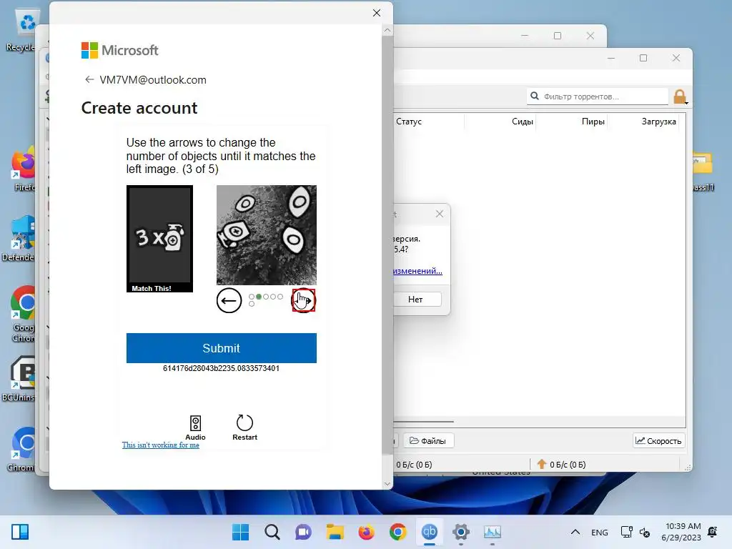
Task: Switch to the Audio challenge
Action: [195, 427]
